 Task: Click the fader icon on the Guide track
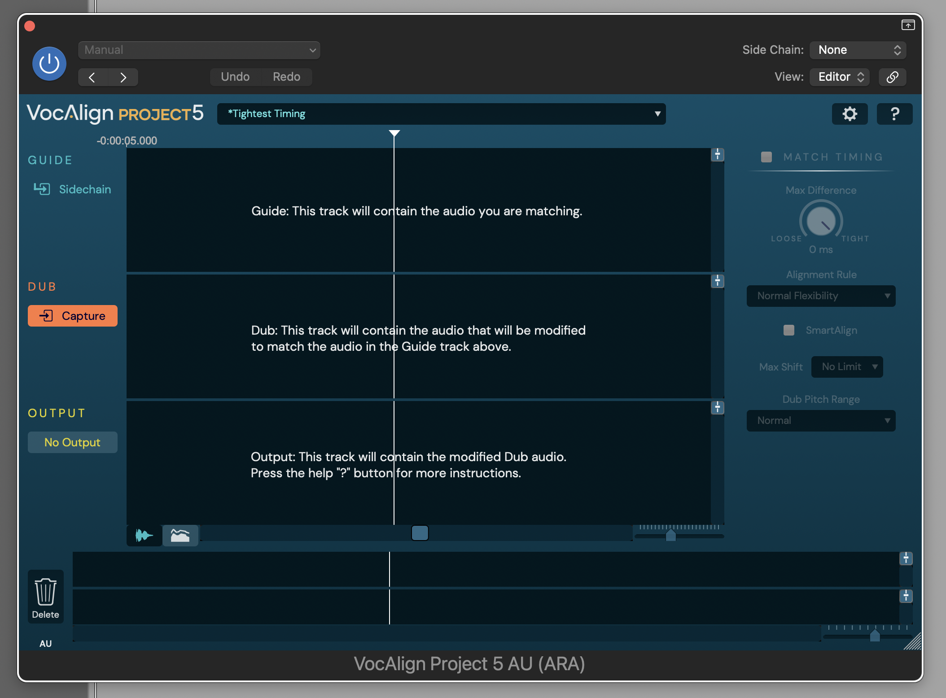717,155
